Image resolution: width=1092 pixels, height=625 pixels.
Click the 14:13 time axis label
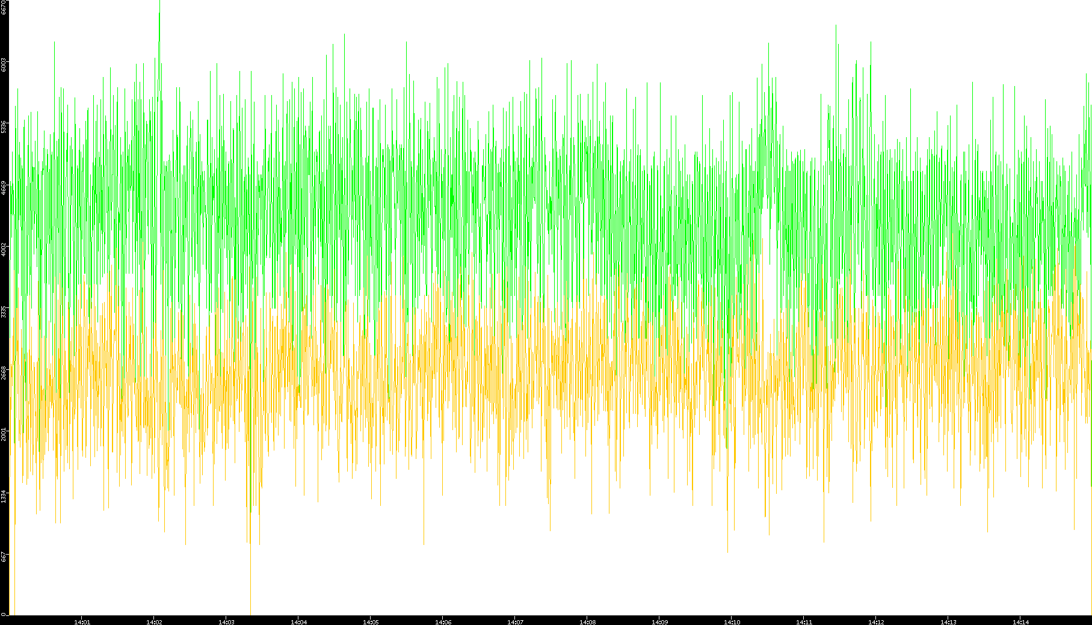948,622
